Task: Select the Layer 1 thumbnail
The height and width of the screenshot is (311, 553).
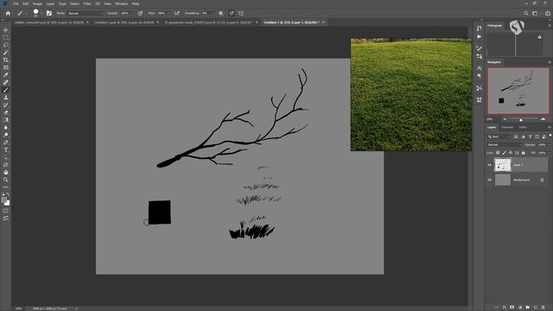Action: (503, 165)
